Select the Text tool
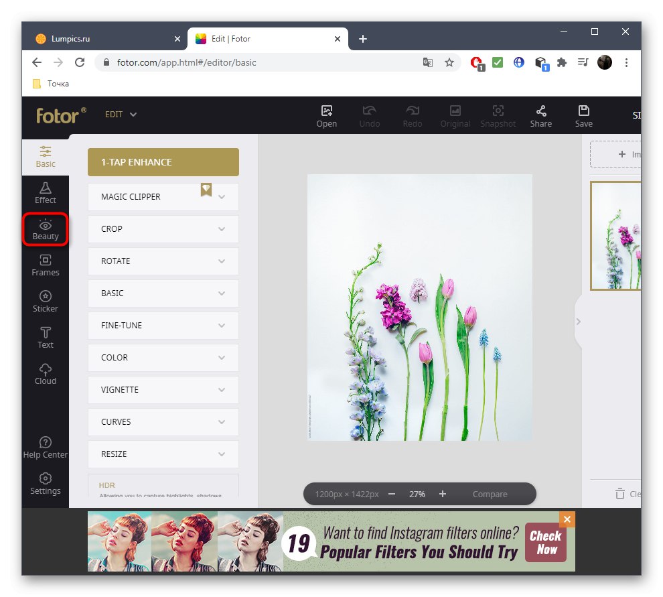Viewport: 663px width, 597px height. [45, 338]
